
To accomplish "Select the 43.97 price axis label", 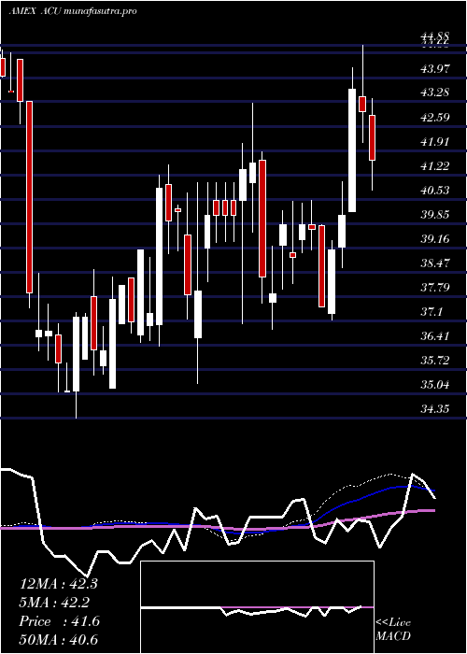I will click(435, 68).
